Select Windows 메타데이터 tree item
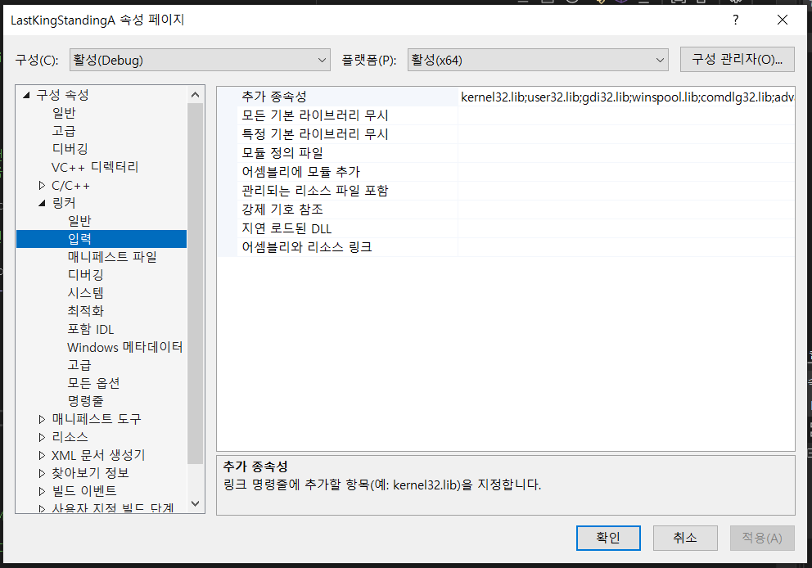 (124, 347)
